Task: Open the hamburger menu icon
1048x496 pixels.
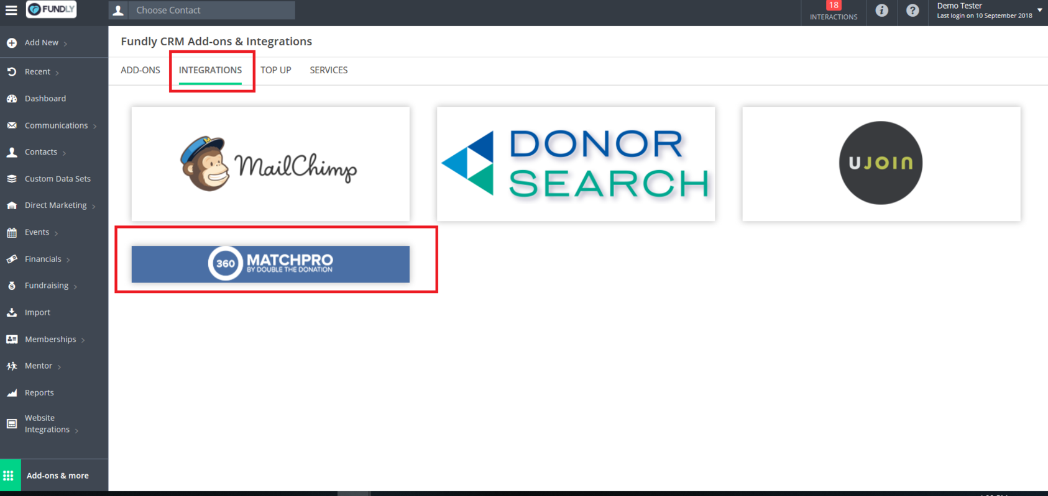Action: pos(11,10)
